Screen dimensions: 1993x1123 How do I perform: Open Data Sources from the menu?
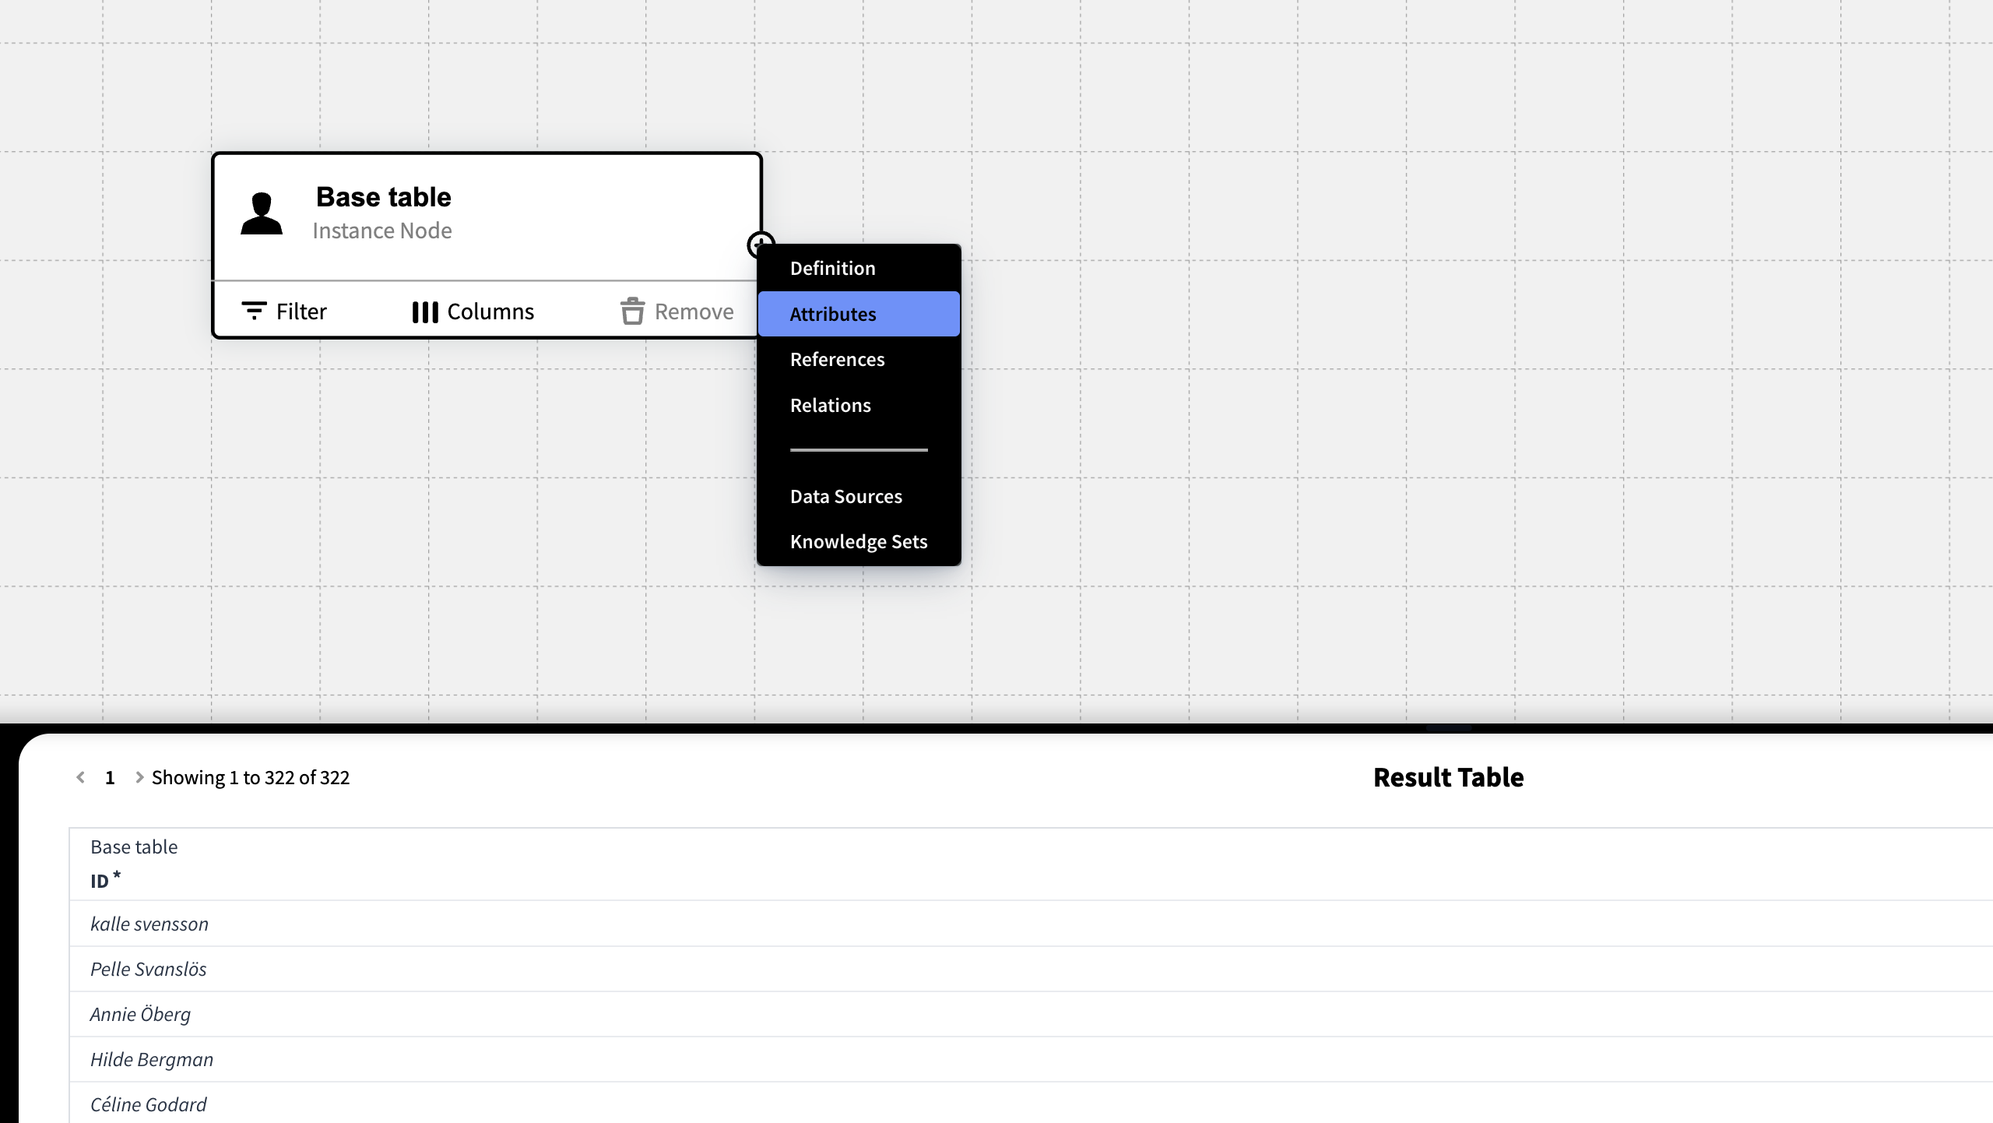coord(845,496)
